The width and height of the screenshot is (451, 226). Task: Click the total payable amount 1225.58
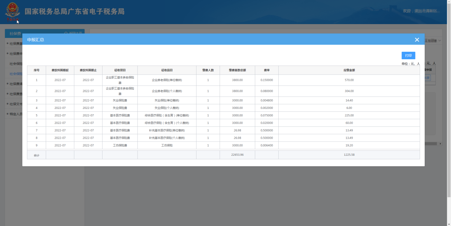pos(349,155)
